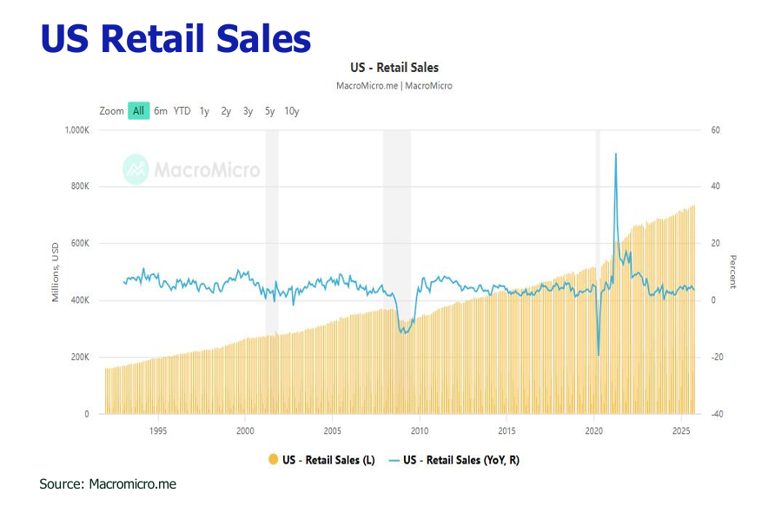
Task: Select the 5y zoom range
Action: coord(269,111)
